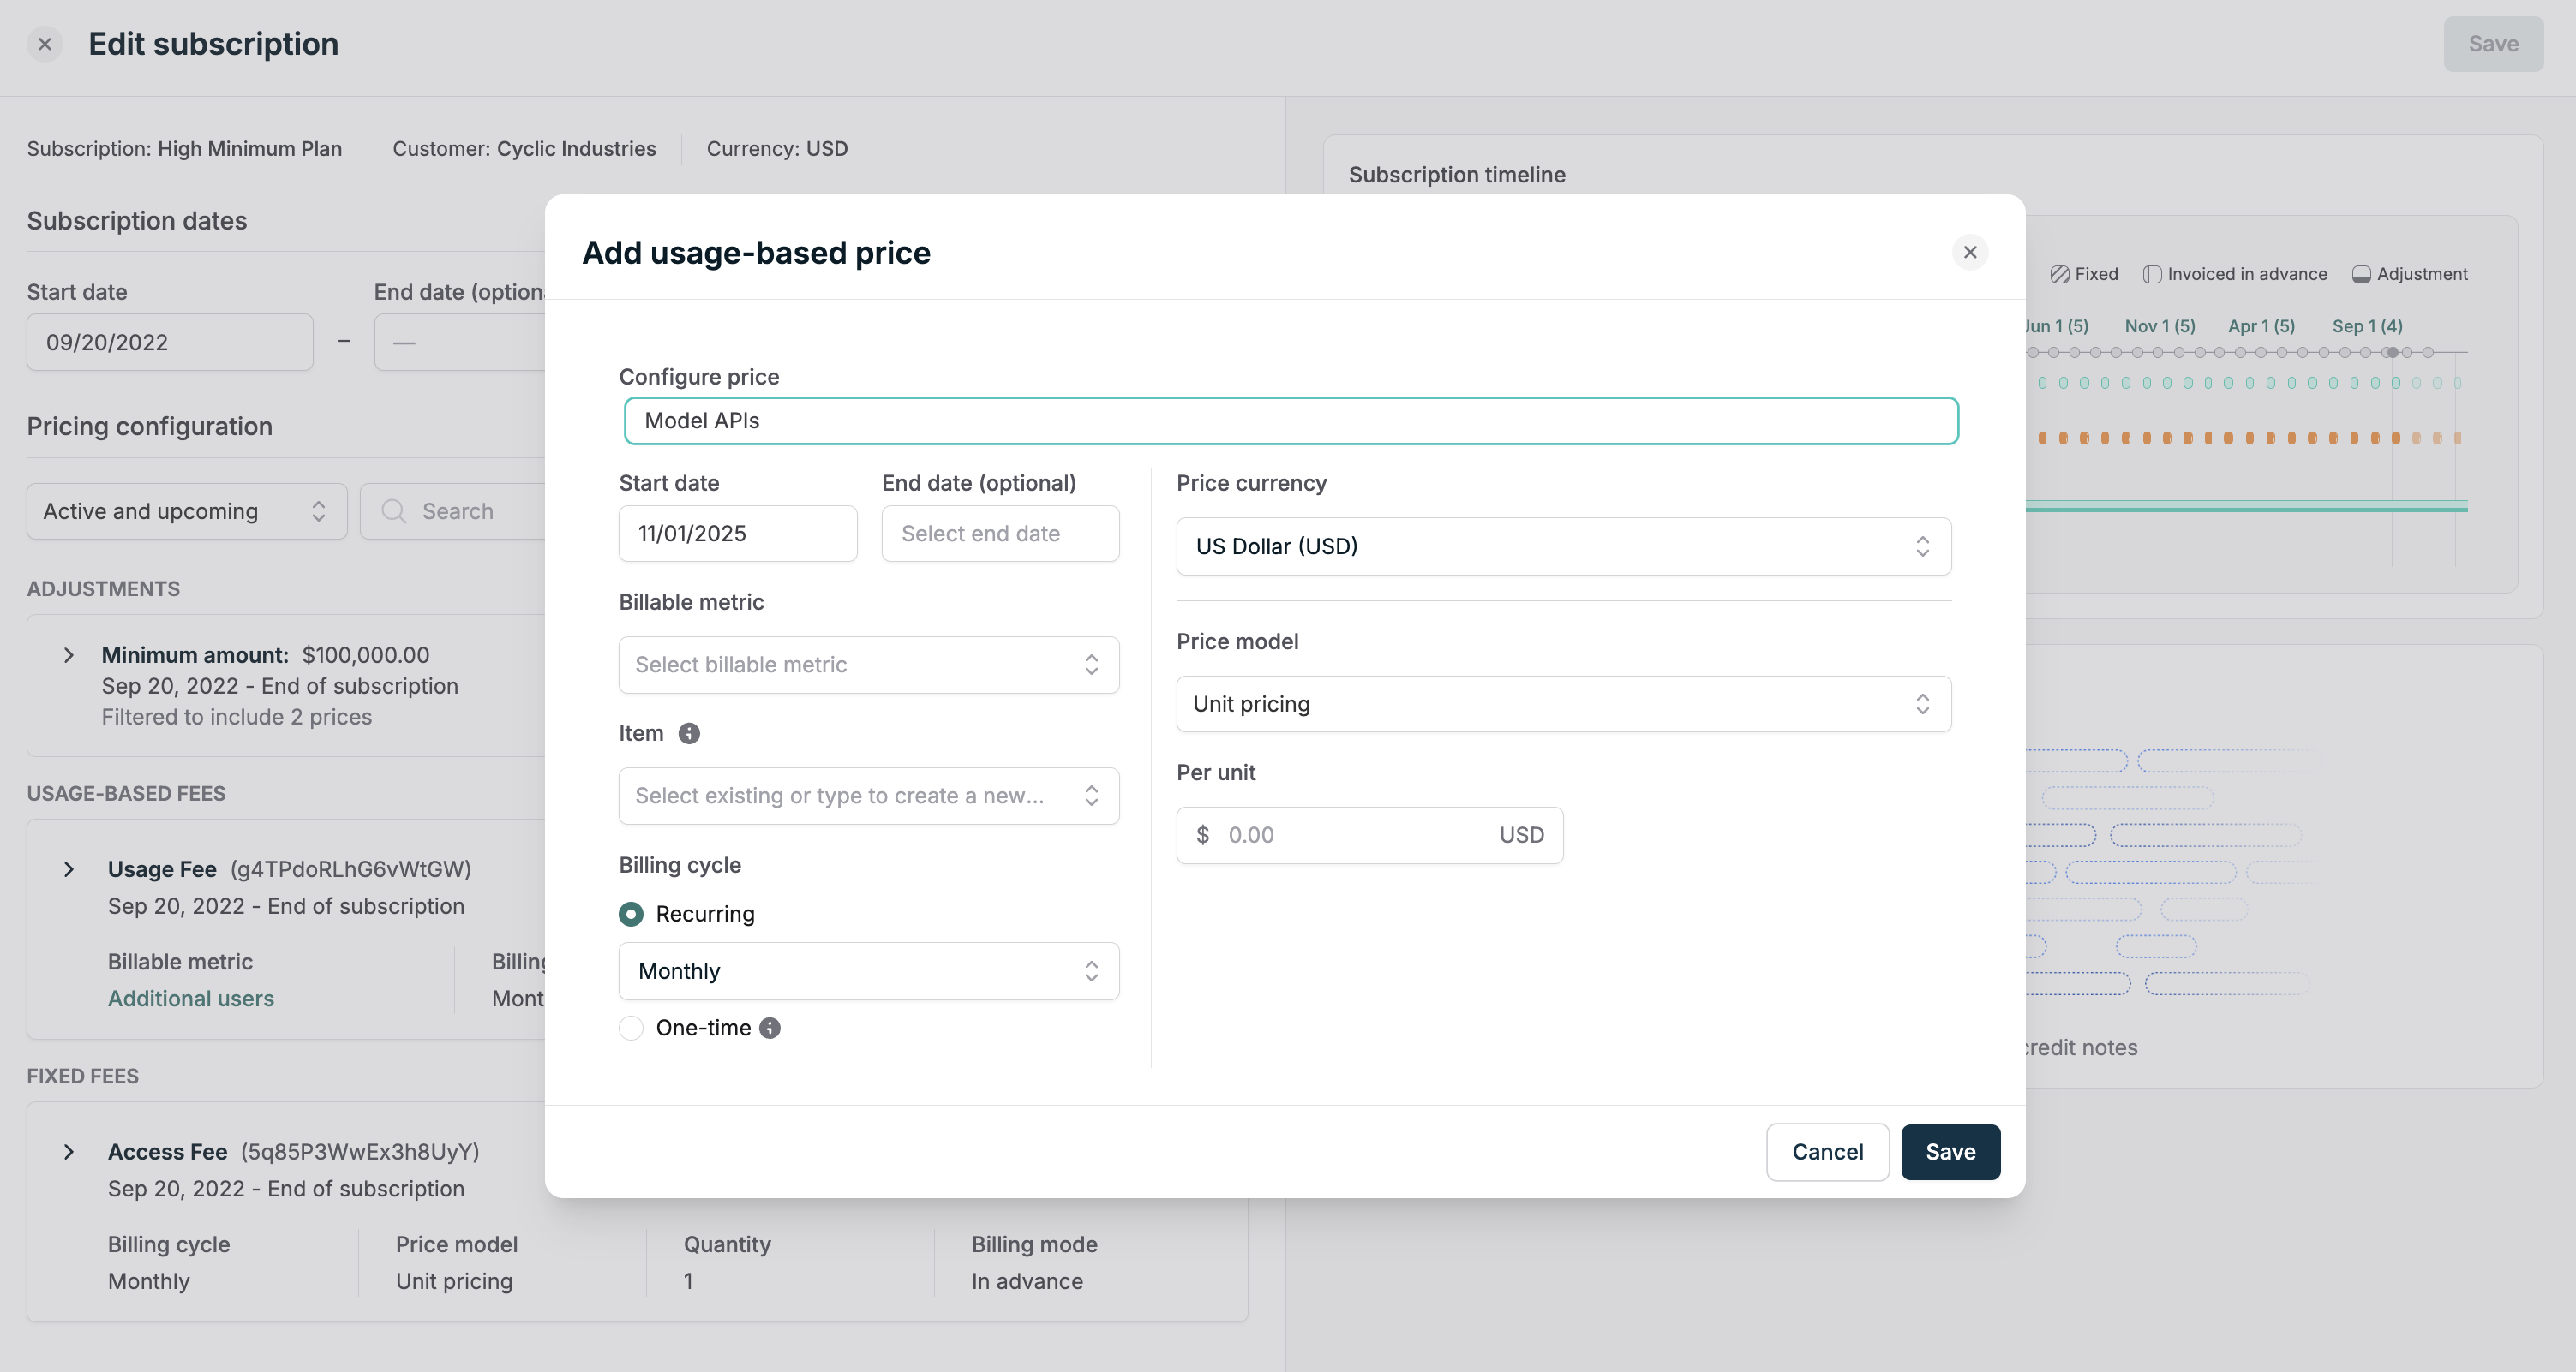The height and width of the screenshot is (1372, 2576).
Task: Save the new usage-based price
Action: (1949, 1151)
